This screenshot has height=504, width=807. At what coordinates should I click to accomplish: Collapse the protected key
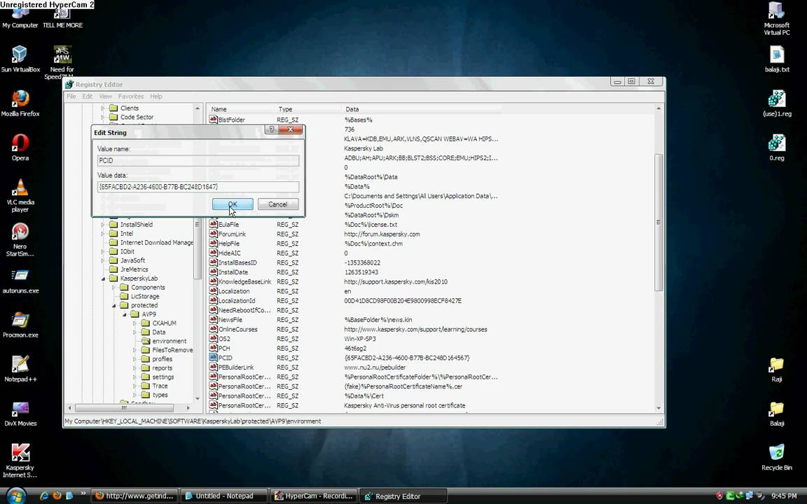pyautogui.click(x=113, y=305)
